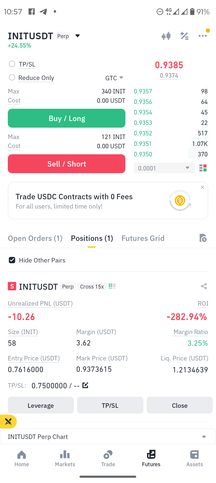Open the GTC time-in-force dropdown

point(114,78)
